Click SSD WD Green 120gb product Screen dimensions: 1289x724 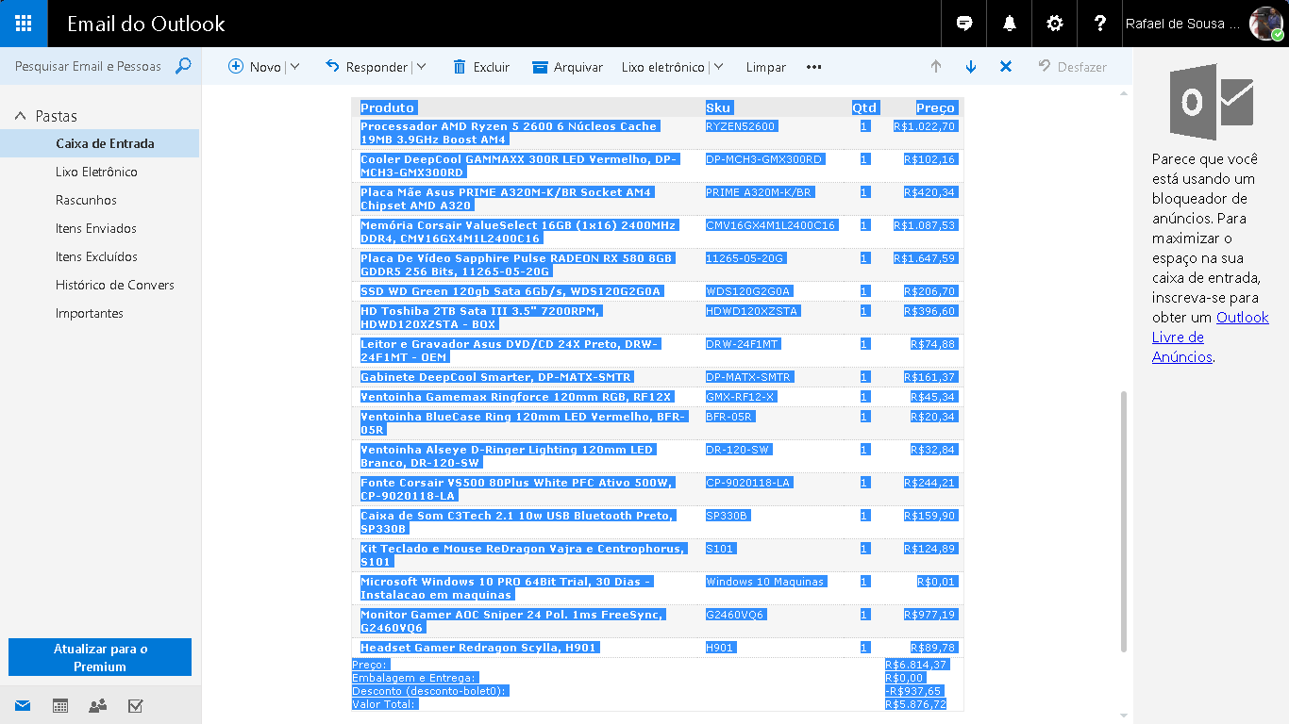[x=511, y=291]
